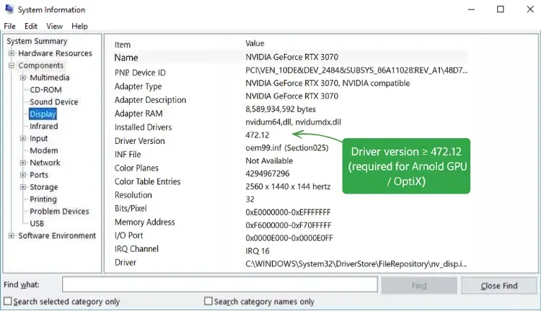Close the System Information window
This screenshot has height=326, width=541.
pyautogui.click(x=530, y=9)
